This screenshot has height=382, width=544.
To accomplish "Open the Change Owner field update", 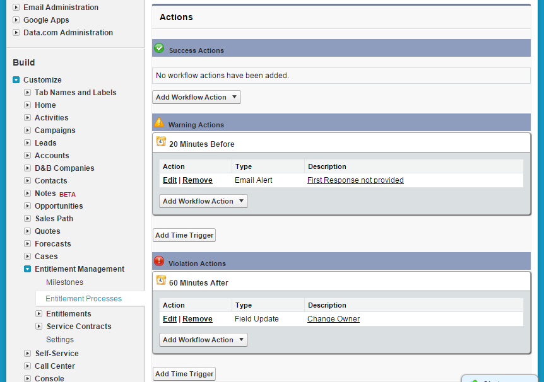I will tap(333, 319).
